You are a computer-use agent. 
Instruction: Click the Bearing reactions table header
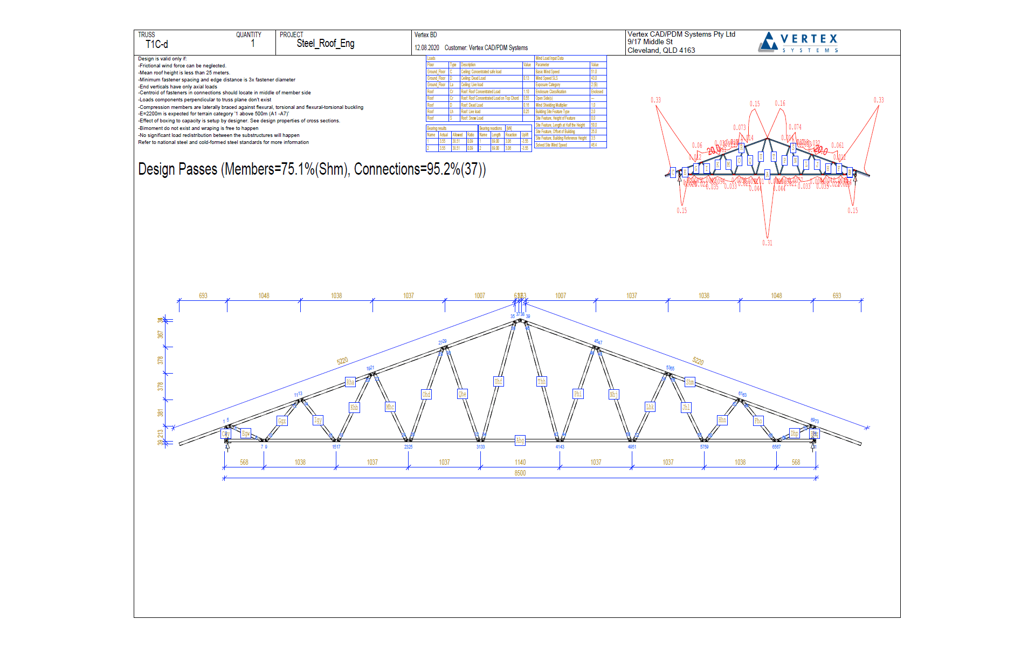(491, 128)
